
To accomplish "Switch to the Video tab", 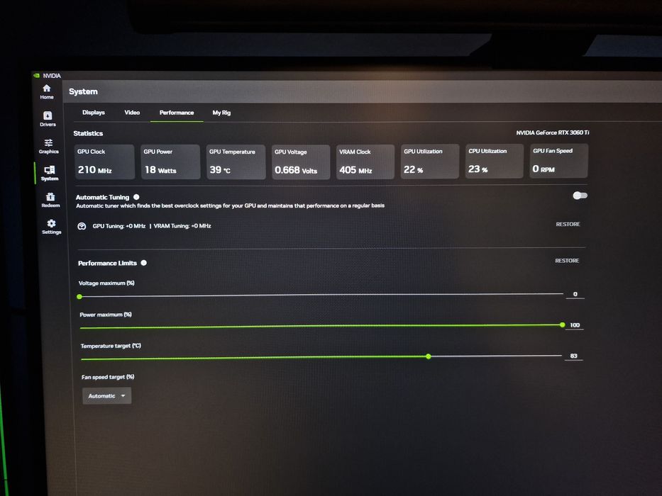I will click(132, 113).
